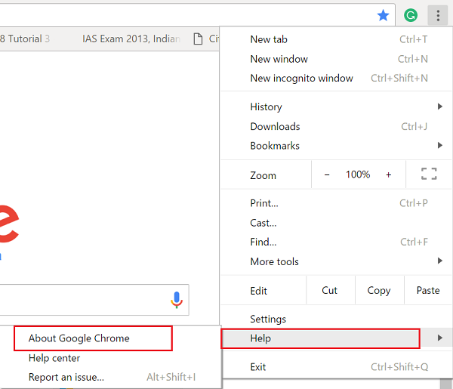Image resolution: width=453 pixels, height=389 pixels.
Task: Open the '8 Tutorial' bookmark
Action: tap(25, 39)
